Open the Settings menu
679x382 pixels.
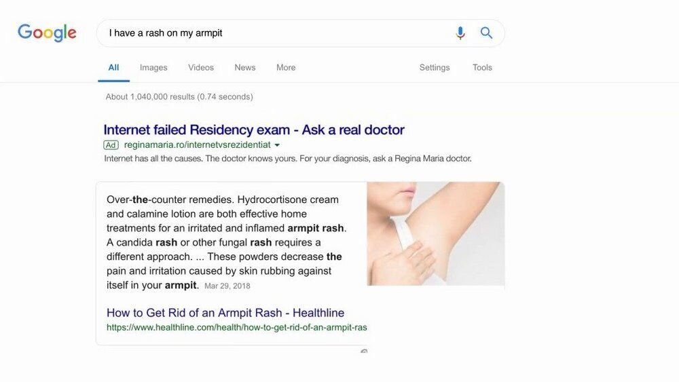pyautogui.click(x=435, y=67)
